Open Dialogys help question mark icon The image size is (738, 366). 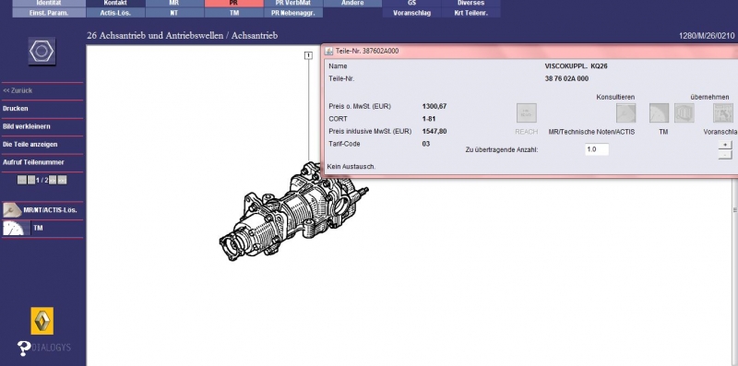click(x=24, y=348)
